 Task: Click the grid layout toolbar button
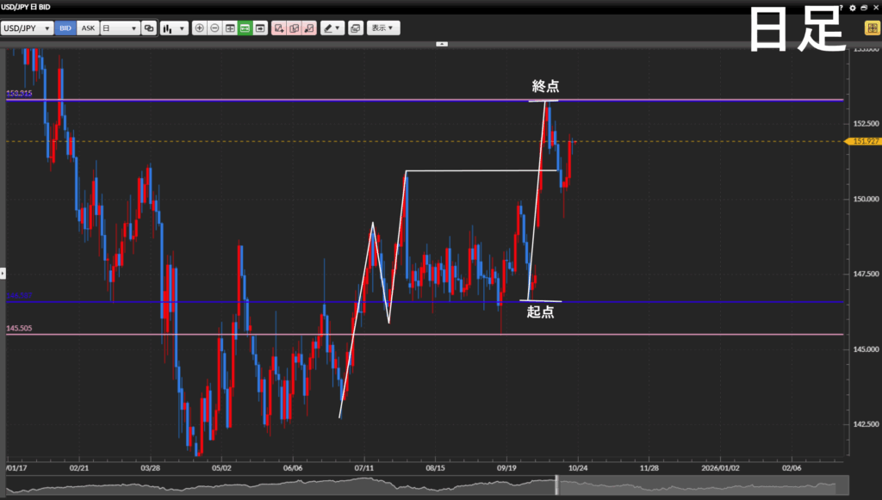click(230, 28)
